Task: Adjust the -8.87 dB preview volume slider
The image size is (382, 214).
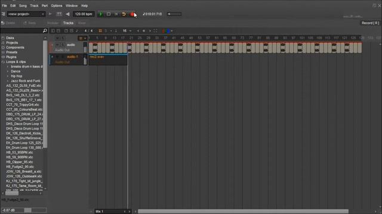Action: [x=24, y=210]
